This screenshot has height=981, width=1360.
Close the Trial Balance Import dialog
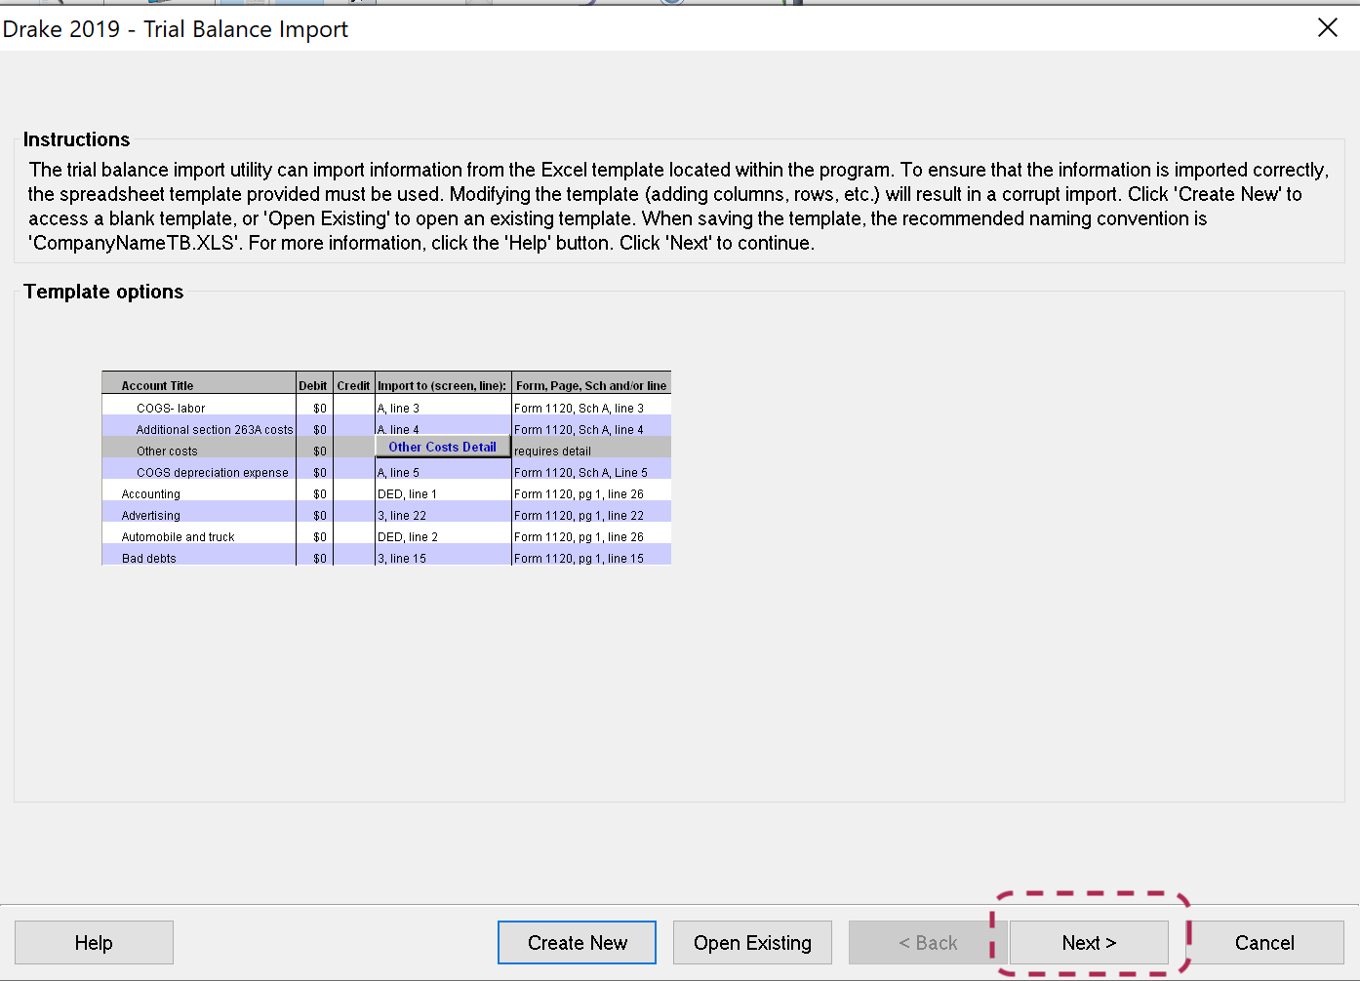[1328, 27]
